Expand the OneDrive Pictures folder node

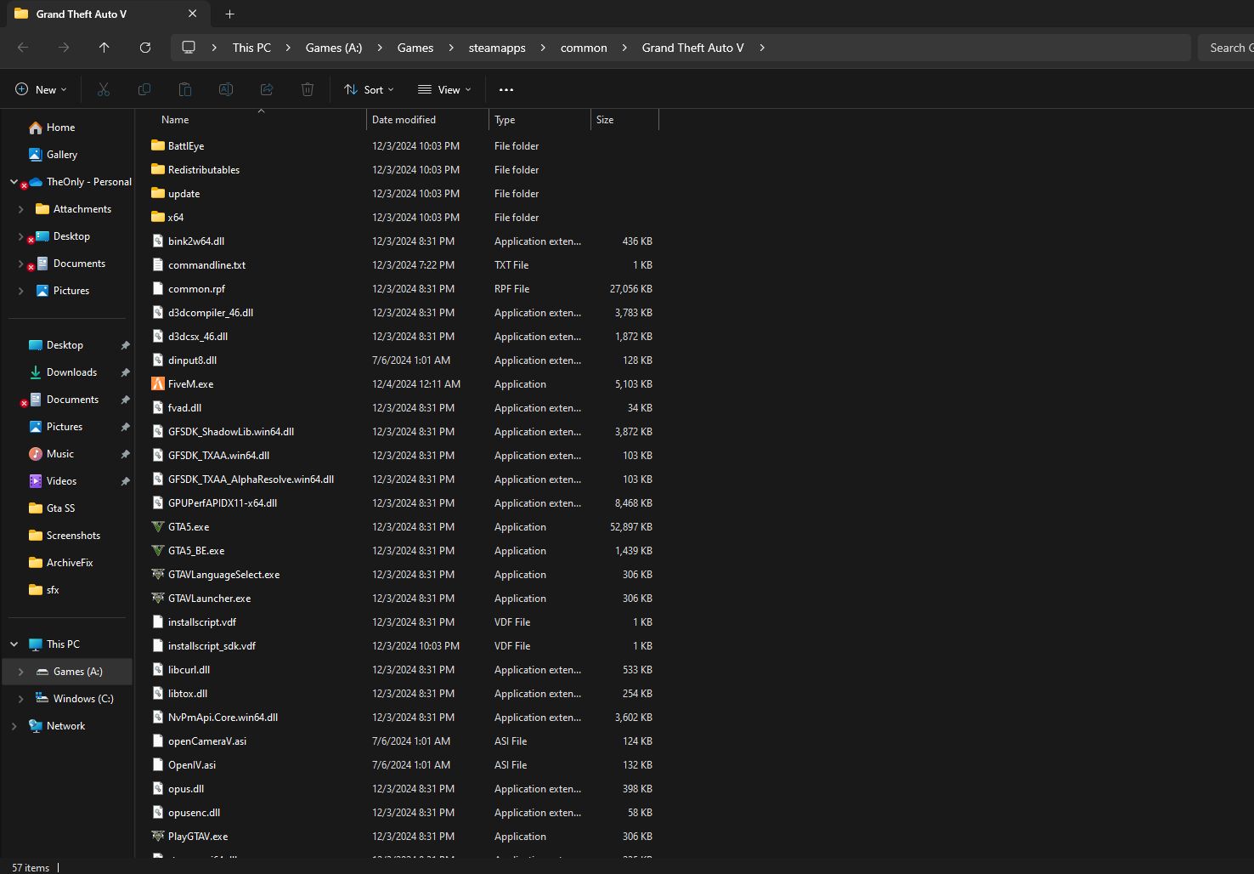coord(20,291)
